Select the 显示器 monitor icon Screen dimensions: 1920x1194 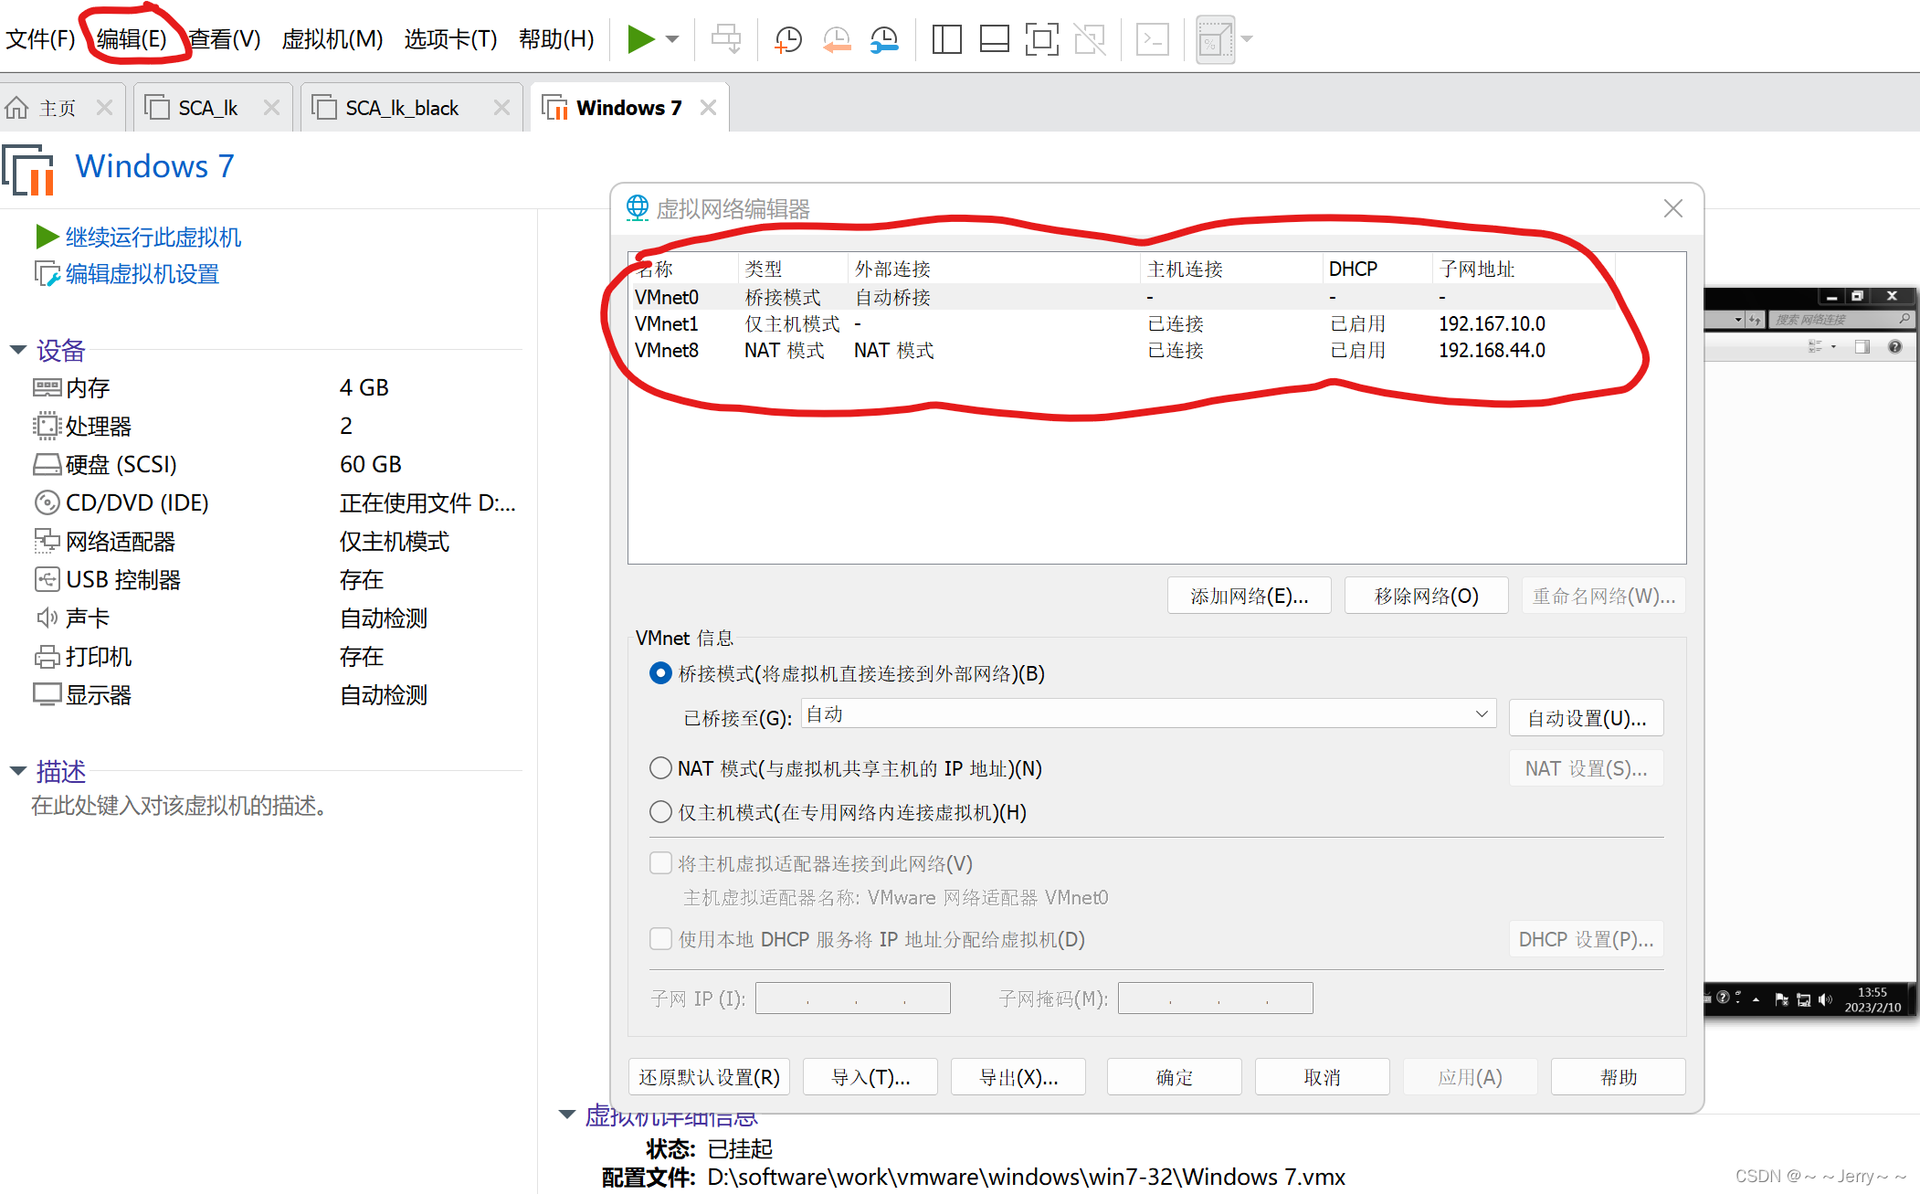pyautogui.click(x=47, y=695)
